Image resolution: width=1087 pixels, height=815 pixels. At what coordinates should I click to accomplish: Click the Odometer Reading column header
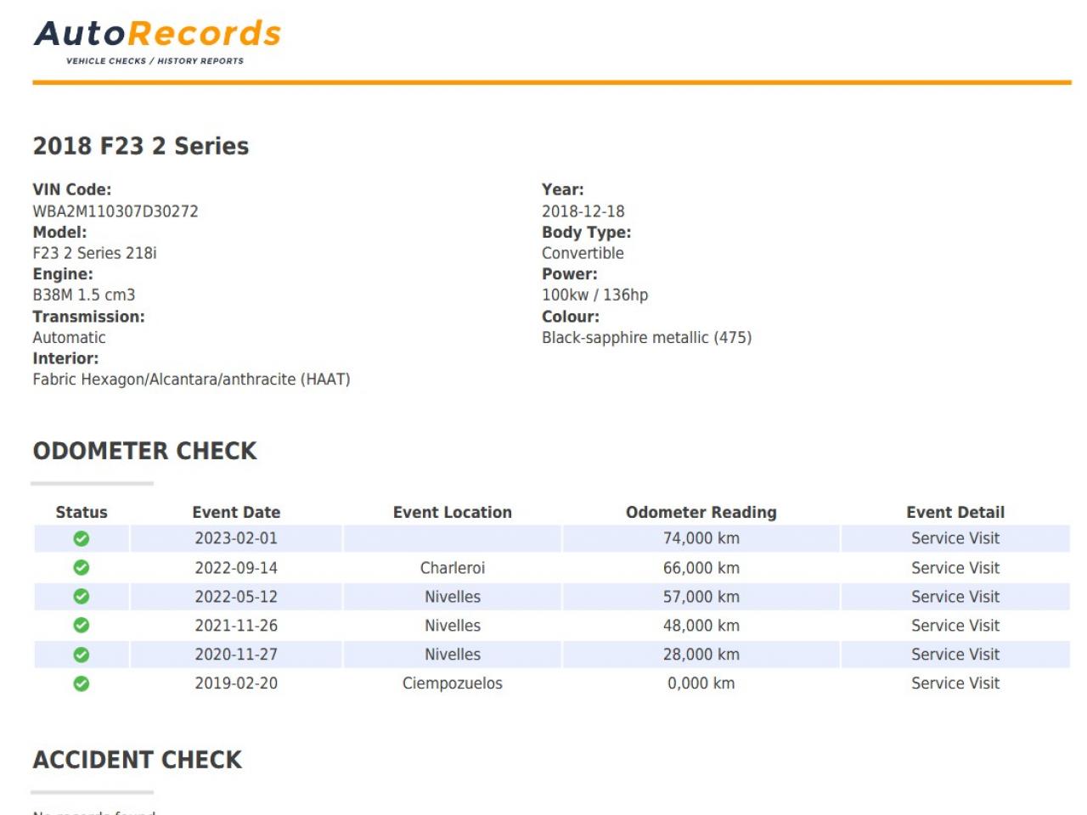click(701, 512)
